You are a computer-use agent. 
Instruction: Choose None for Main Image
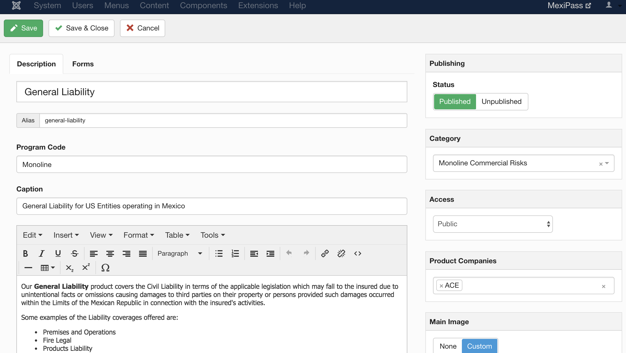coord(448,346)
